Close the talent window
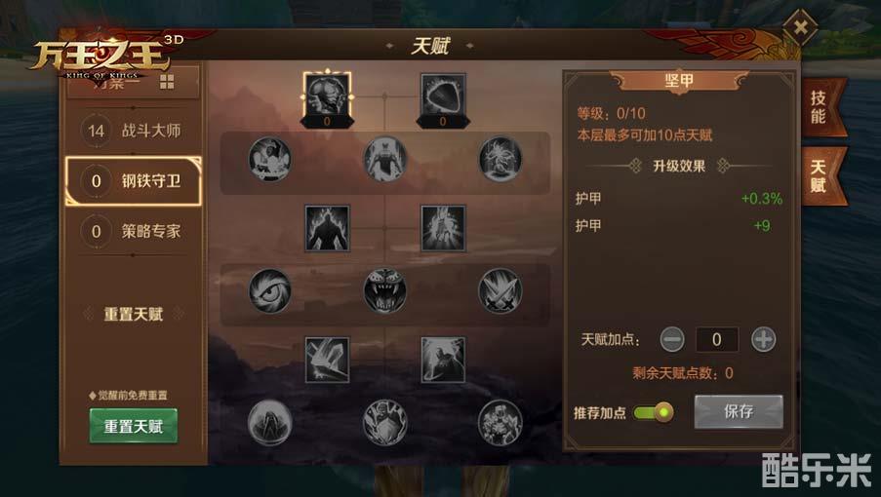The height and width of the screenshot is (497, 881). click(801, 27)
